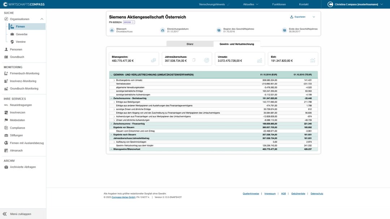Open Kontakt in the top menu

pos(304,4)
